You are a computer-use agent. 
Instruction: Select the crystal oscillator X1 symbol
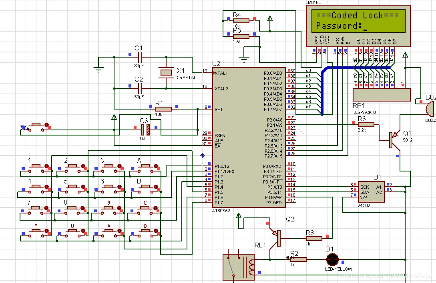coord(166,73)
